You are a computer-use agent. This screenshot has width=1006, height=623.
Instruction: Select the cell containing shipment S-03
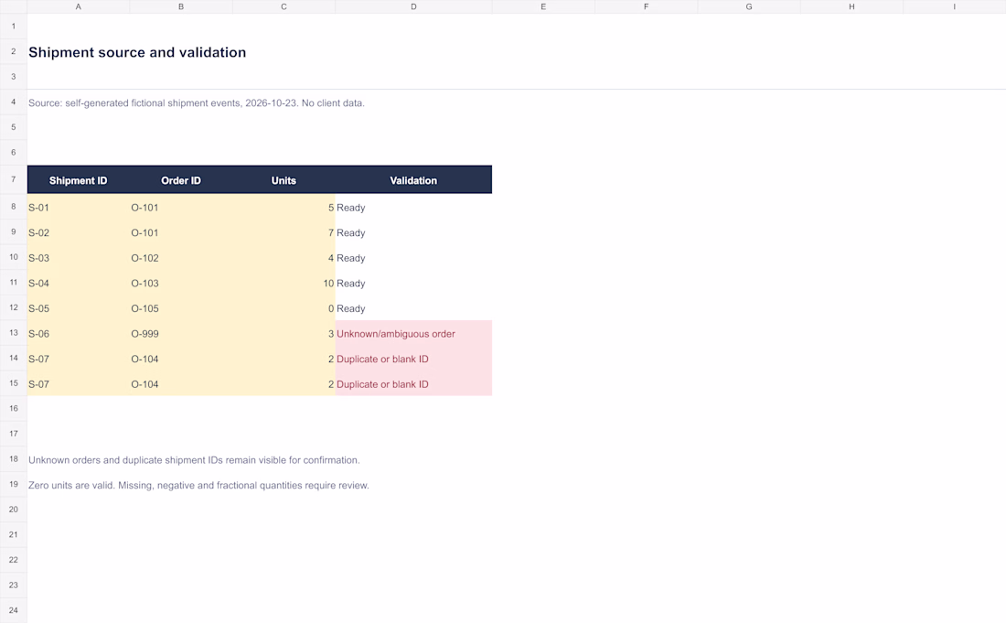(x=79, y=258)
